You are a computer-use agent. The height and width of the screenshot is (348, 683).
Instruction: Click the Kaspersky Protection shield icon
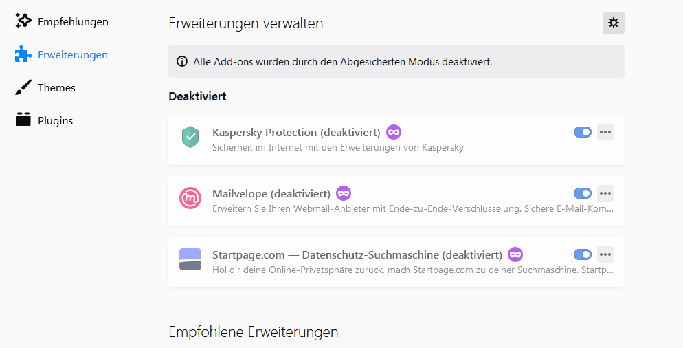(x=190, y=137)
